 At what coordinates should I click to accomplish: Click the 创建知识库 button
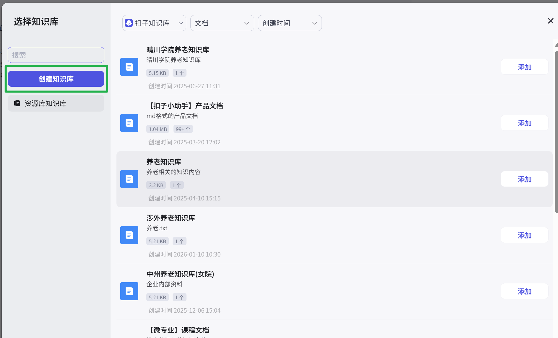coord(56,79)
